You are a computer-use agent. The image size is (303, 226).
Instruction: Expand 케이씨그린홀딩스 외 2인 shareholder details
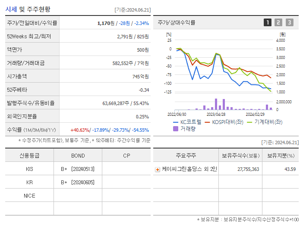[158, 170]
